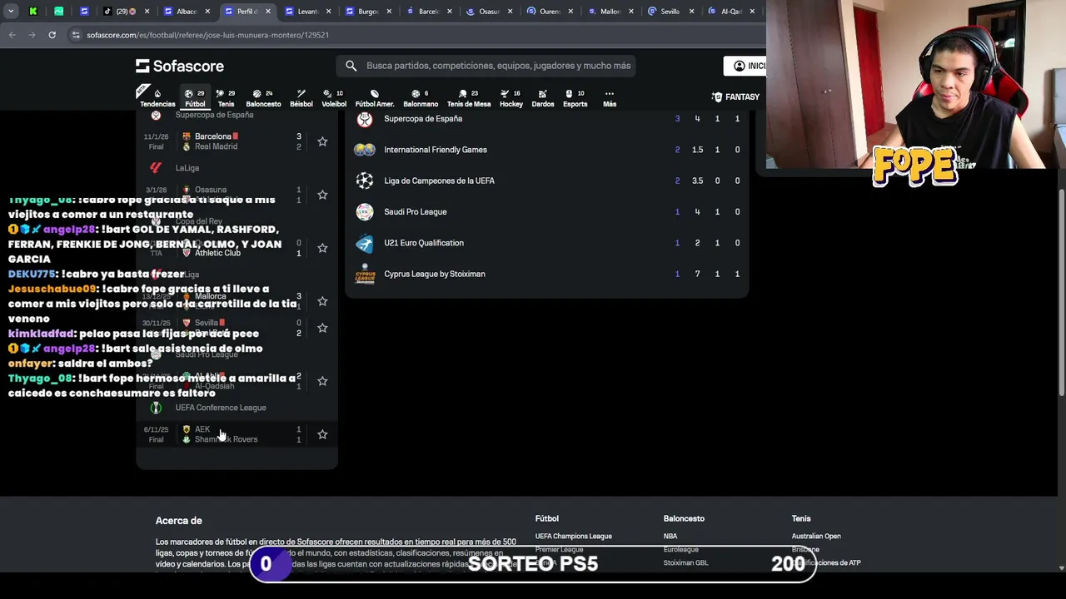Open the browser tab search dropdown
Viewport: 1066px width, 599px height.
point(12,12)
